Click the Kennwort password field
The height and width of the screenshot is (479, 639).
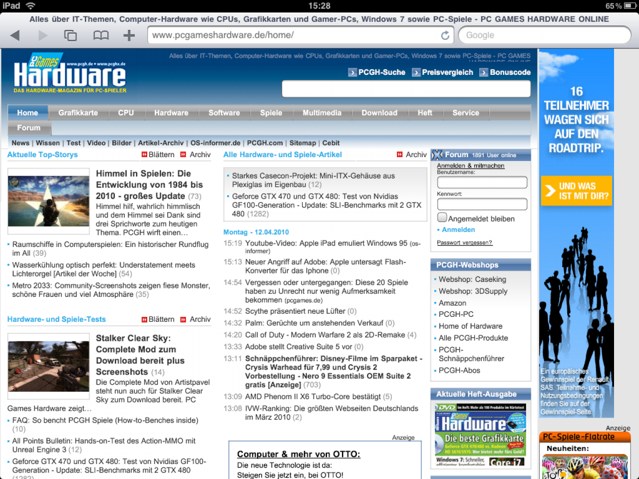(x=482, y=204)
